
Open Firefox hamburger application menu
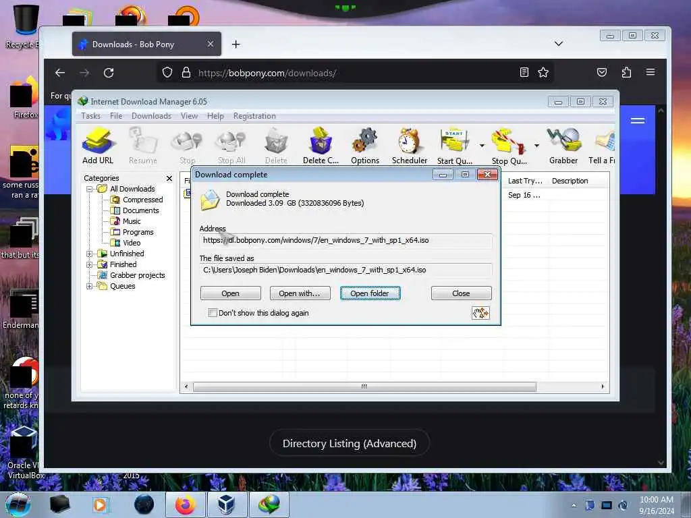pos(651,72)
